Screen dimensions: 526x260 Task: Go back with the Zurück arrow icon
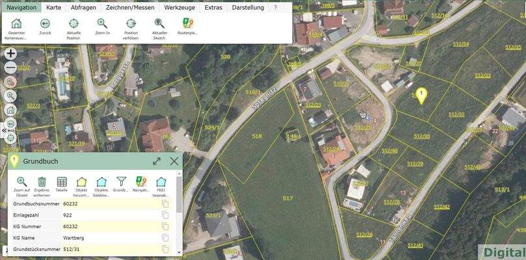click(45, 24)
